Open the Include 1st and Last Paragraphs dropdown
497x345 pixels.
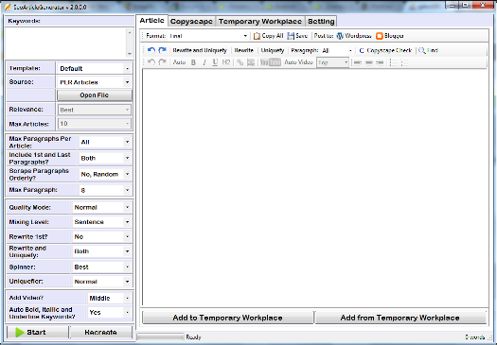point(104,158)
